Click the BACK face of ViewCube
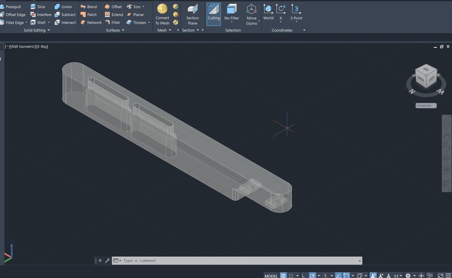This screenshot has width=452, height=278. [x=421, y=79]
